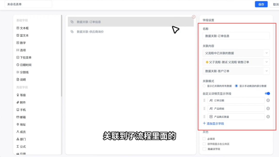Click the 产品购买数量 display field box
Image resolution: width=279 pixels, height=157 pixels.
pyautogui.click(x=236, y=117)
